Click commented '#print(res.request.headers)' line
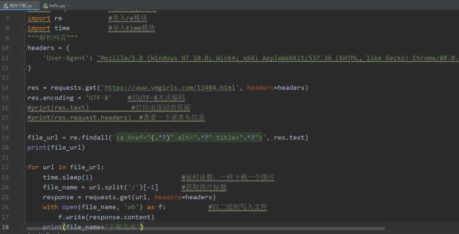This screenshot has width=459, height=234. tap(79, 118)
